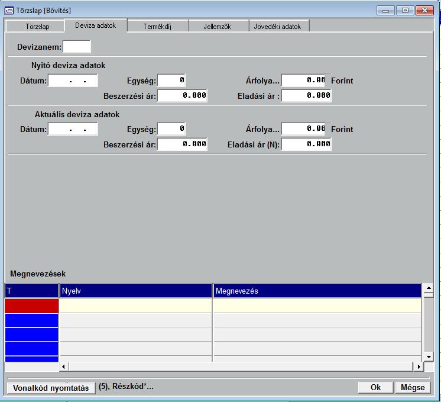This screenshot has height=402, width=441.
Task: Focus the Dátum field under Nyitó deviza adatok
Action: point(73,81)
